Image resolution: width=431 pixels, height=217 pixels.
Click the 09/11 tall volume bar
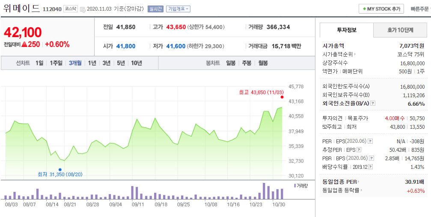(x=132, y=192)
